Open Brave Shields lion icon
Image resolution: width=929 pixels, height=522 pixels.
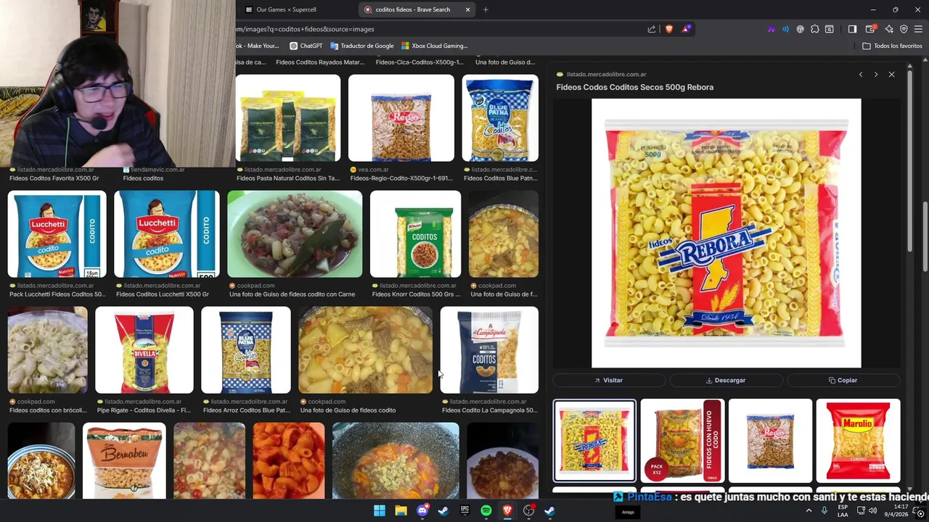tap(668, 29)
